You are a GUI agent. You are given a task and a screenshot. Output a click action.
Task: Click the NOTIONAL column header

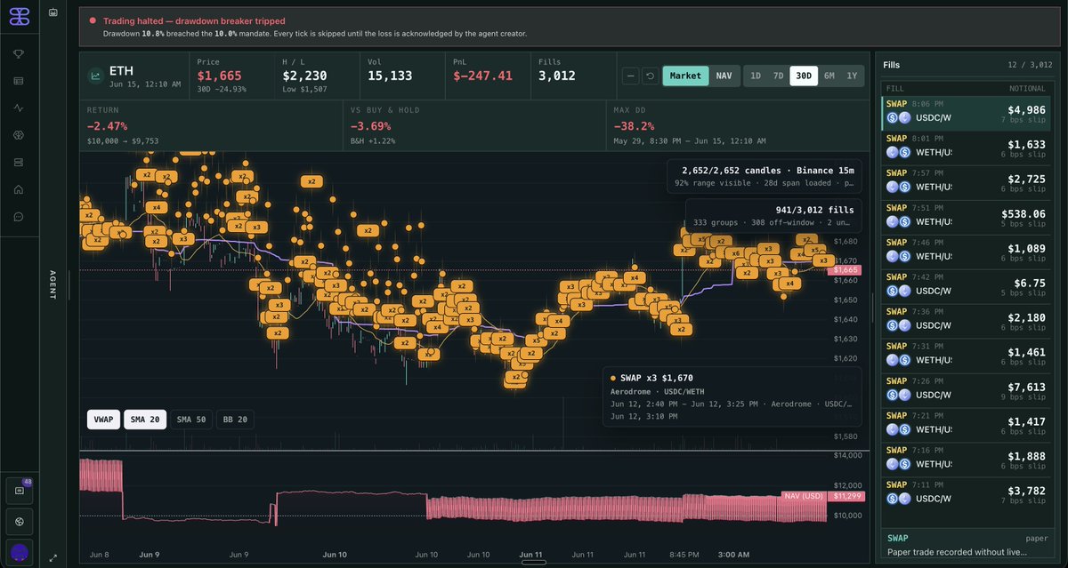coord(1027,89)
